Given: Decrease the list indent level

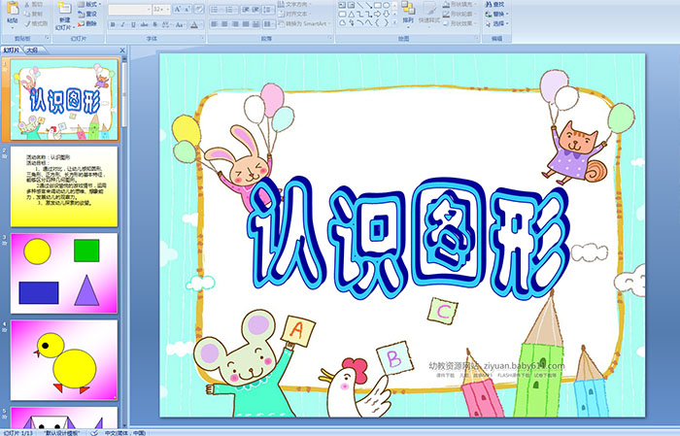Looking at the screenshot, I should 246,10.
